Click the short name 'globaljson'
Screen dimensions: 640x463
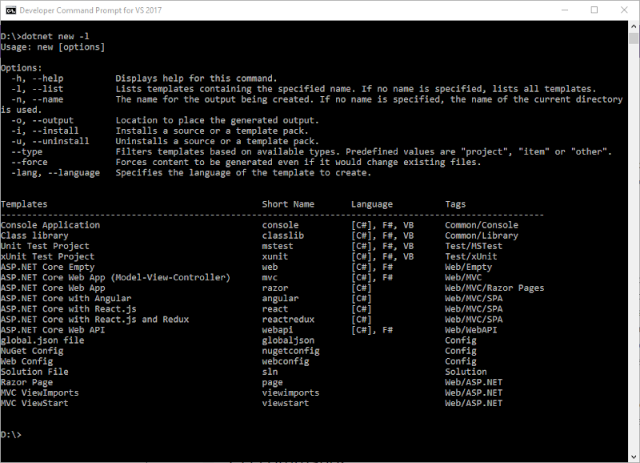point(288,340)
